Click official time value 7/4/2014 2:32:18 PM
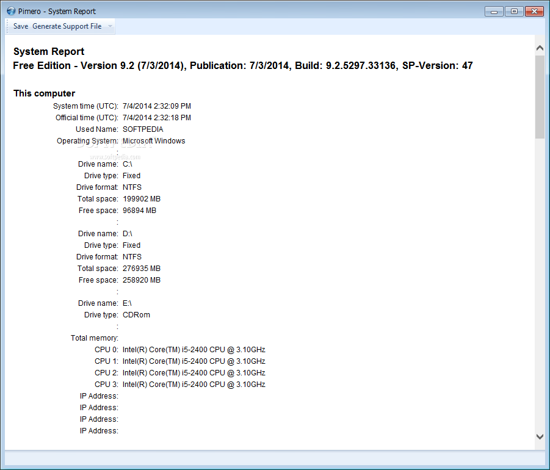The height and width of the screenshot is (470, 550). tap(157, 117)
